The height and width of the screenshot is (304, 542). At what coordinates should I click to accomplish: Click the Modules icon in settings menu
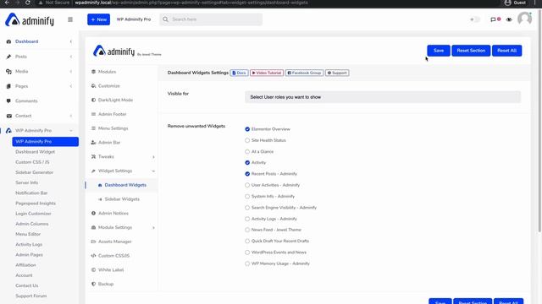click(93, 72)
